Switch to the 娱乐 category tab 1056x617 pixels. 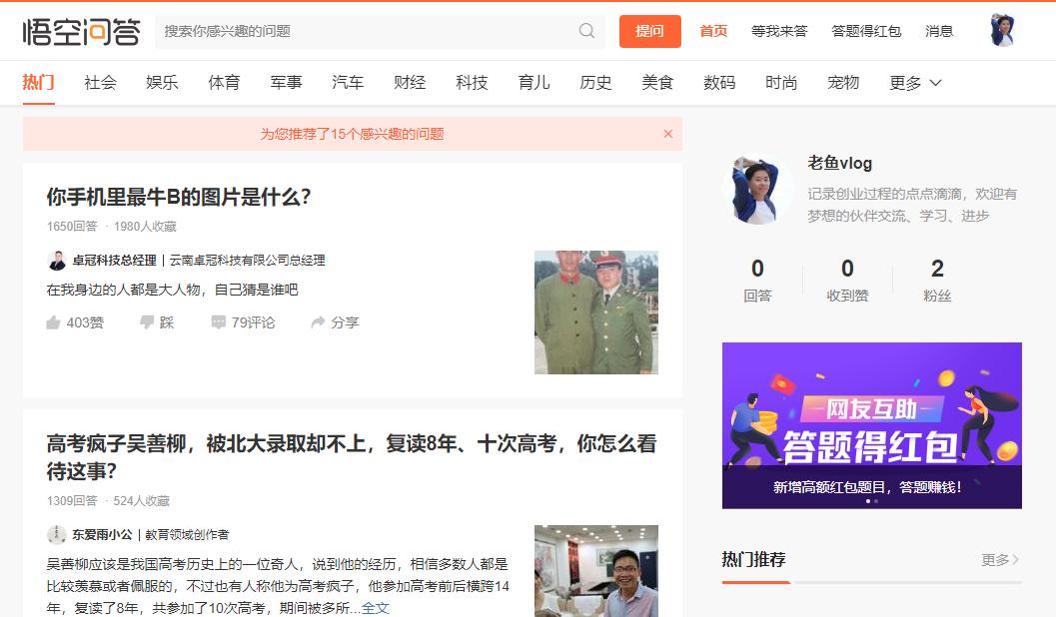(162, 83)
